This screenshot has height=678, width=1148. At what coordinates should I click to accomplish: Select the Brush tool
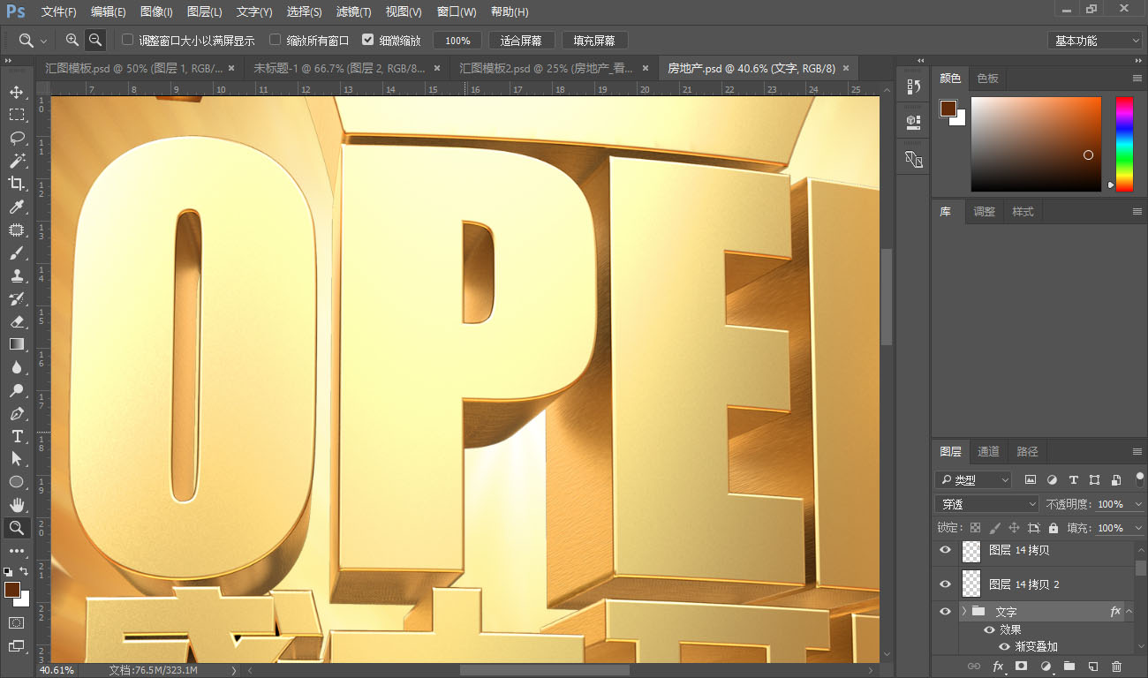pos(16,252)
